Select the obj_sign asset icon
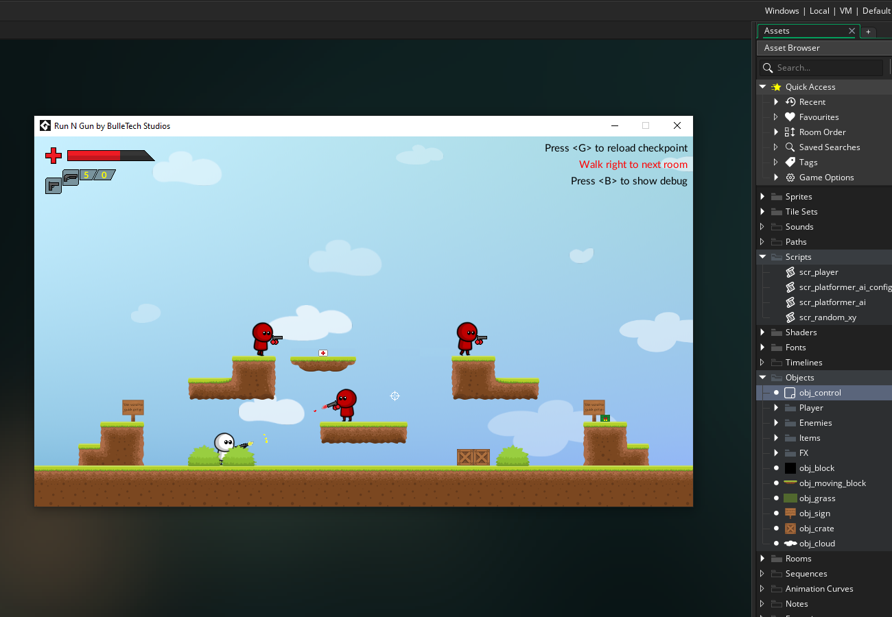This screenshot has width=892, height=617. pos(790,513)
